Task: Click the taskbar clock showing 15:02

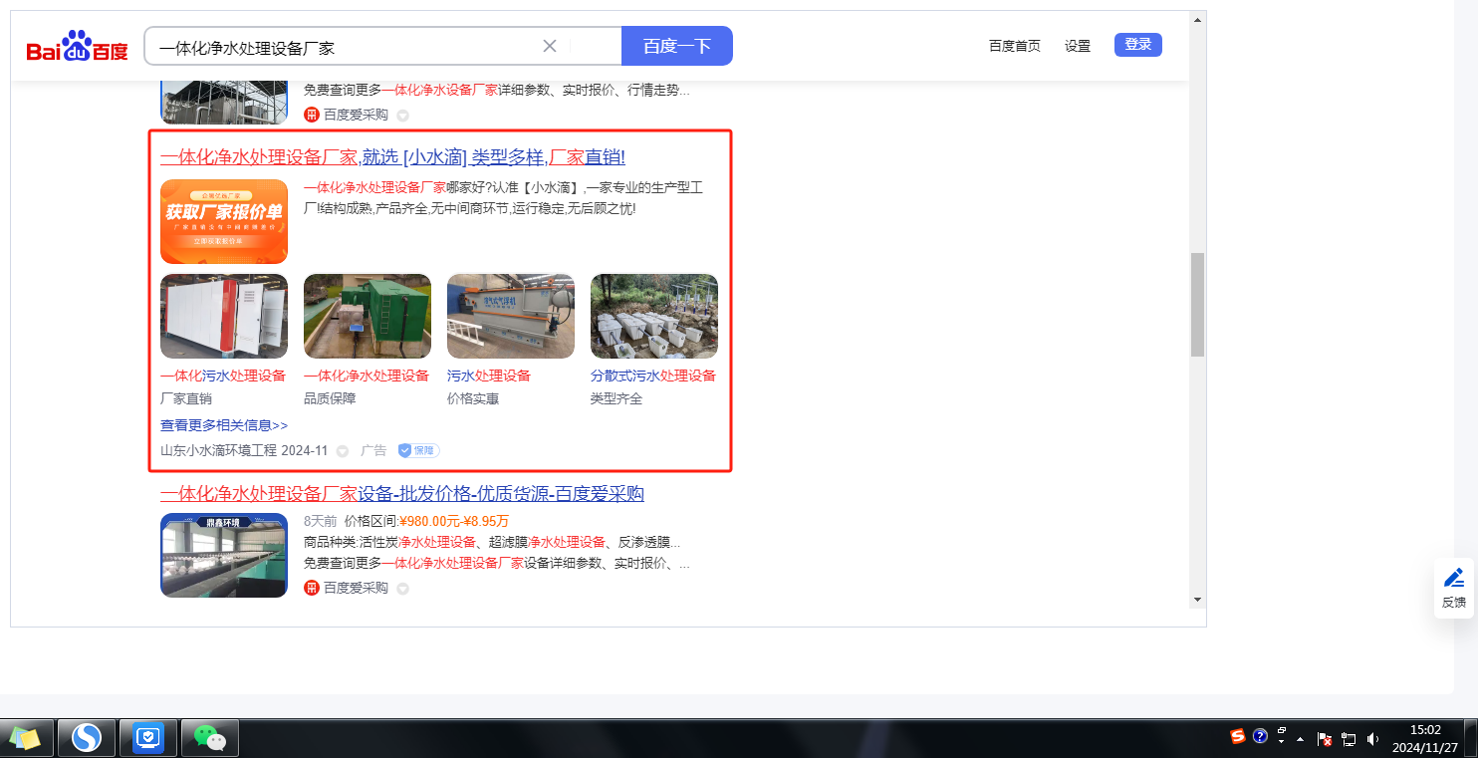Action: point(1425,738)
